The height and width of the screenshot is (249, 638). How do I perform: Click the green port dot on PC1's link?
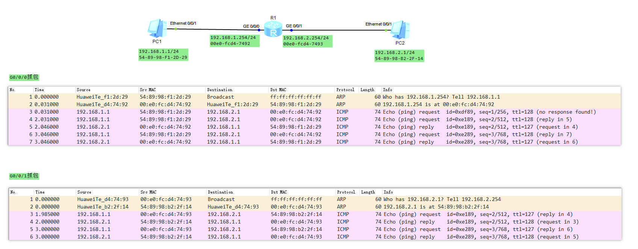(x=175, y=29)
